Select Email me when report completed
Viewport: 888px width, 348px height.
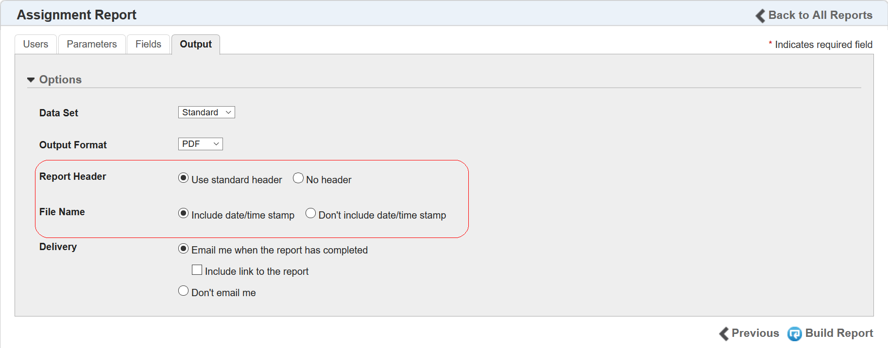pos(183,249)
